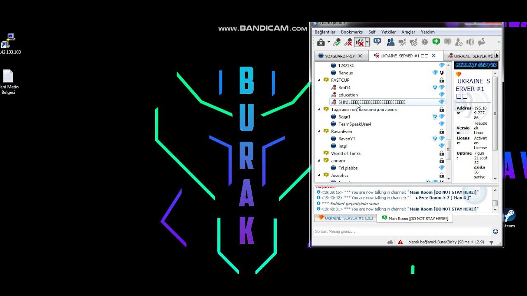Select user intpl
Image resolution: width=527 pixels, height=296 pixels.
[343, 146]
